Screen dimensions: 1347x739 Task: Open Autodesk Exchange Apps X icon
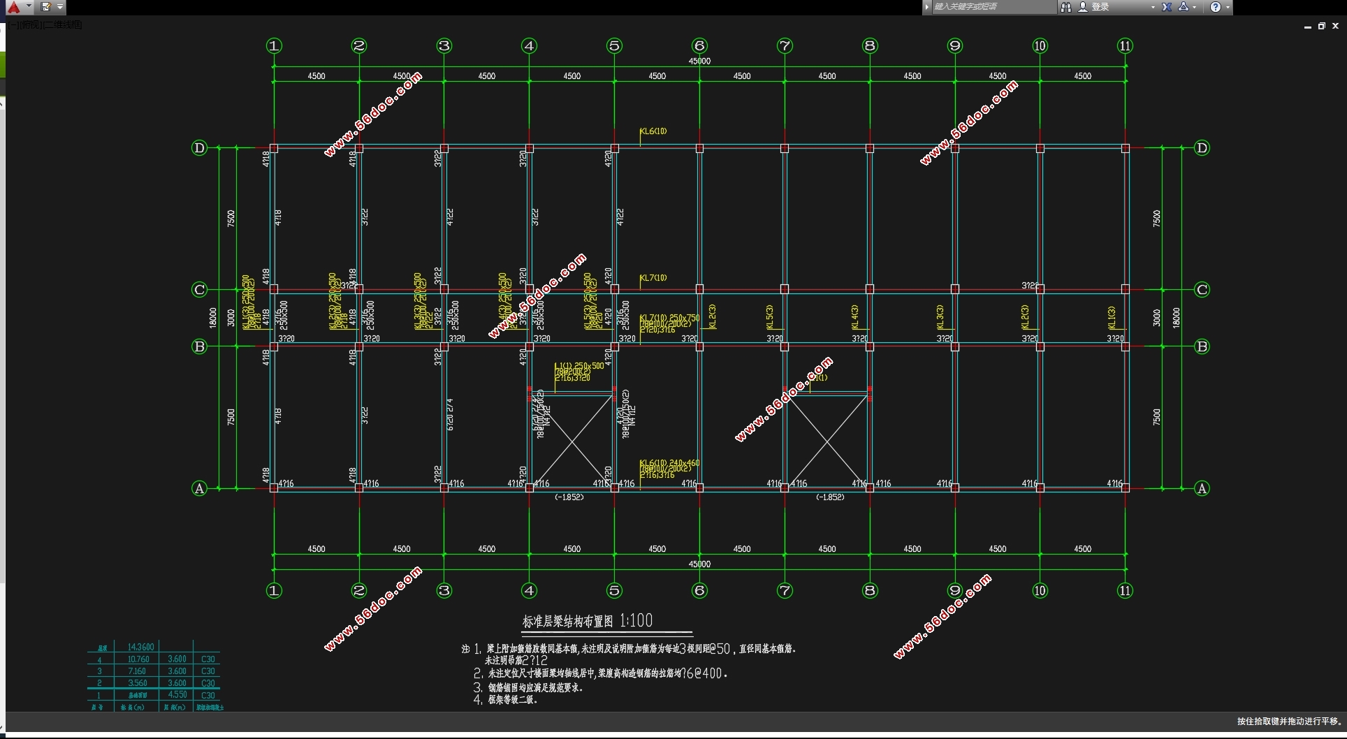(x=1167, y=7)
